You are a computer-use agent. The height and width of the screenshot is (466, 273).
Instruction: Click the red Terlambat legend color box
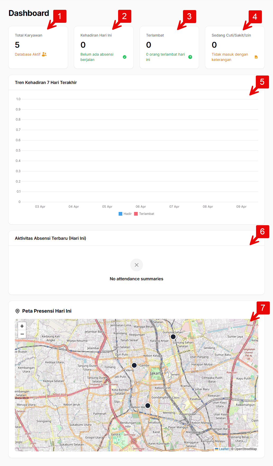point(136,214)
